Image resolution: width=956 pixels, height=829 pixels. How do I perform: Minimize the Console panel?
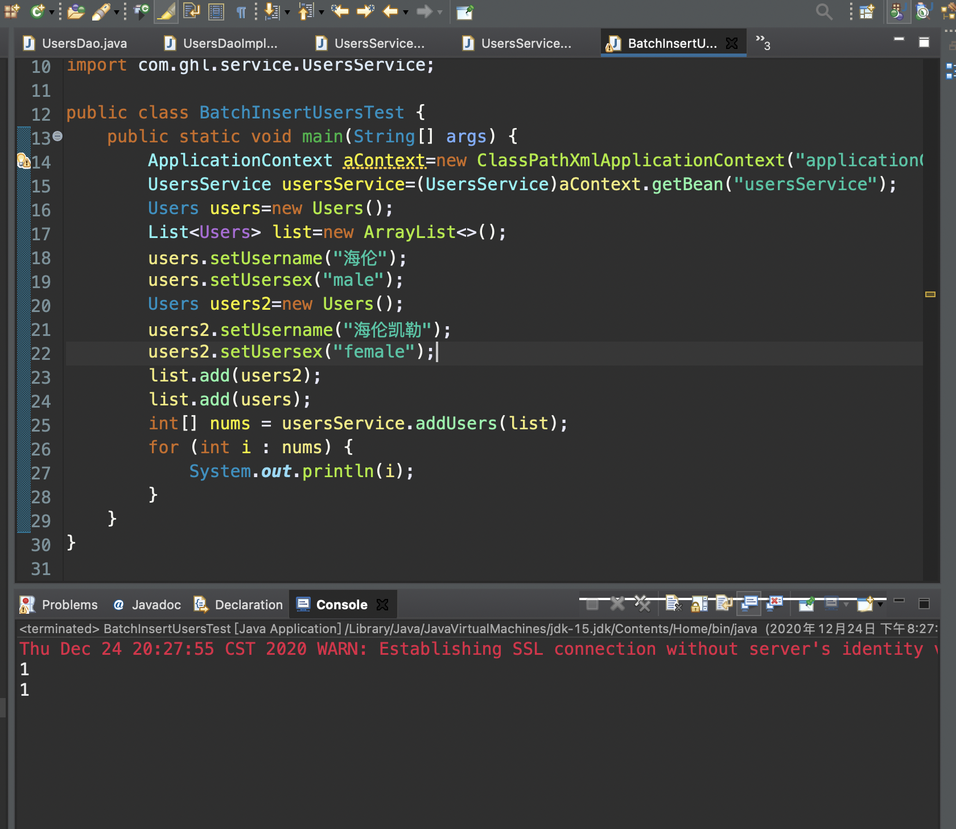click(x=899, y=600)
